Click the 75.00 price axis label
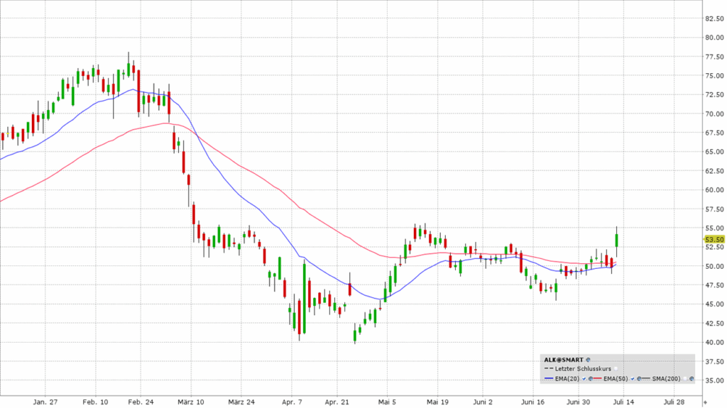 tap(714, 76)
